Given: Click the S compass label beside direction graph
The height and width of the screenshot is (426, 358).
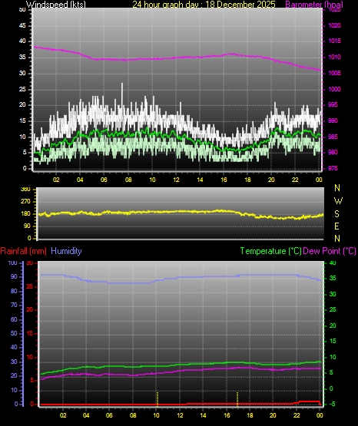Looking at the screenshot, I should [x=336, y=214].
